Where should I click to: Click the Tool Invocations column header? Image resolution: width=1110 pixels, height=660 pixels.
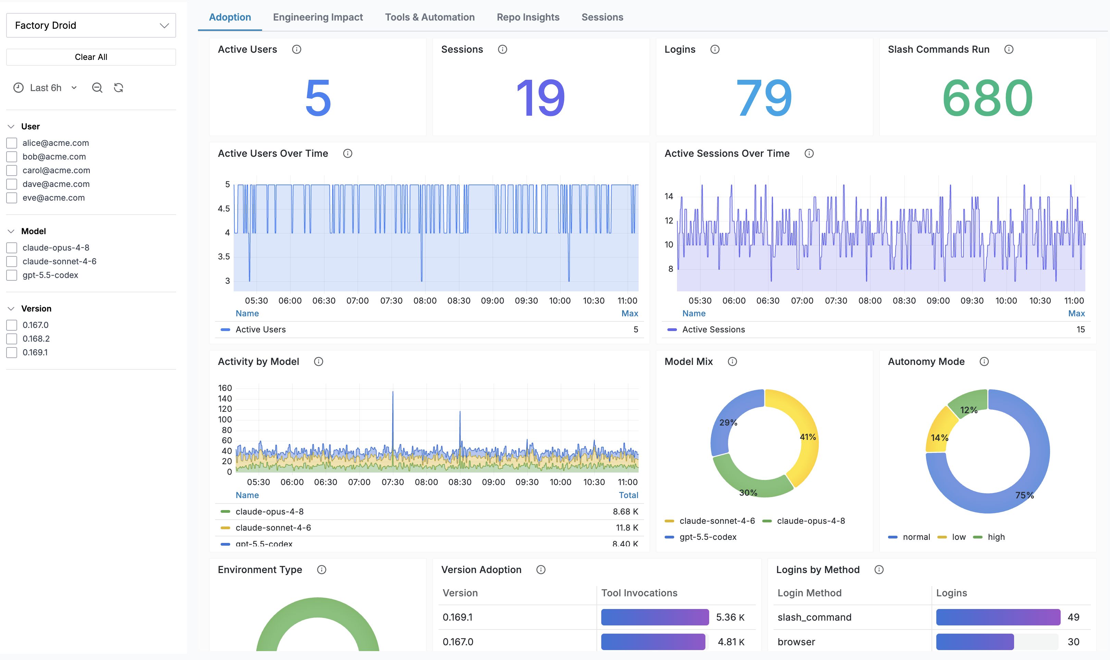639,593
